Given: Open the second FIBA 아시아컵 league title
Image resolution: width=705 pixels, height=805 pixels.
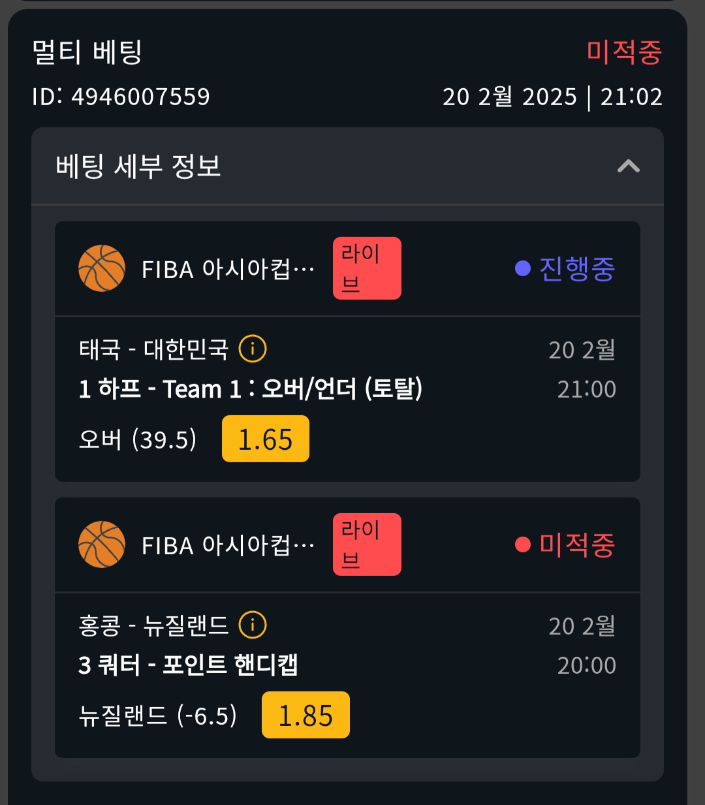Looking at the screenshot, I should 228,545.
